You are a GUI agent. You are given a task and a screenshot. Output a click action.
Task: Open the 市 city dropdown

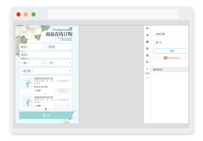pyautogui.click(x=59, y=63)
